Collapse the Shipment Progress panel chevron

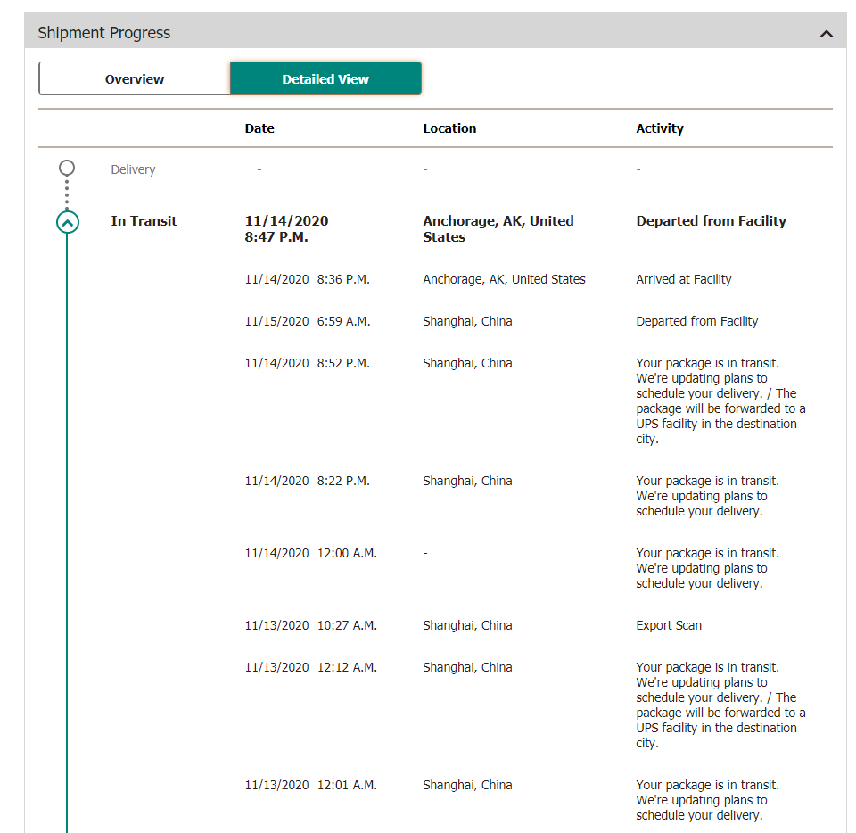827,34
